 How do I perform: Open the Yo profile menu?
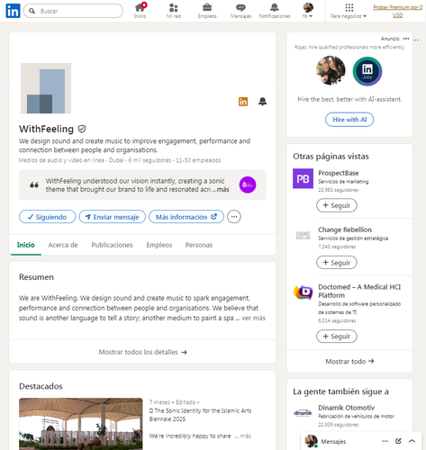[x=308, y=11]
